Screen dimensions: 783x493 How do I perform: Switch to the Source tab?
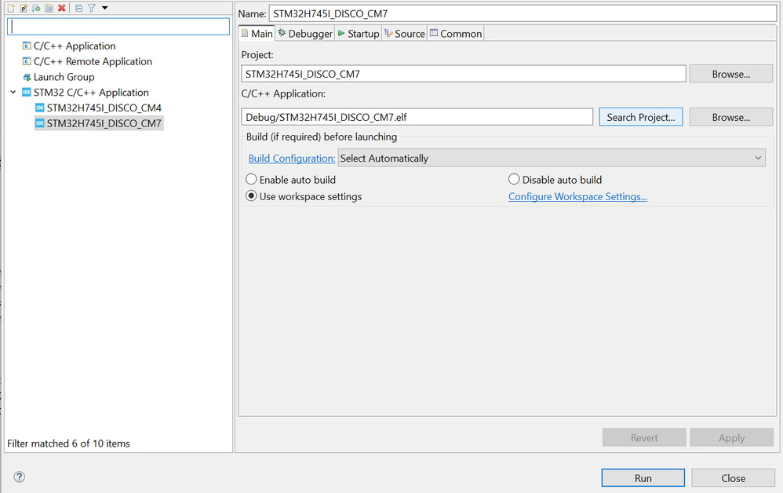tap(405, 34)
